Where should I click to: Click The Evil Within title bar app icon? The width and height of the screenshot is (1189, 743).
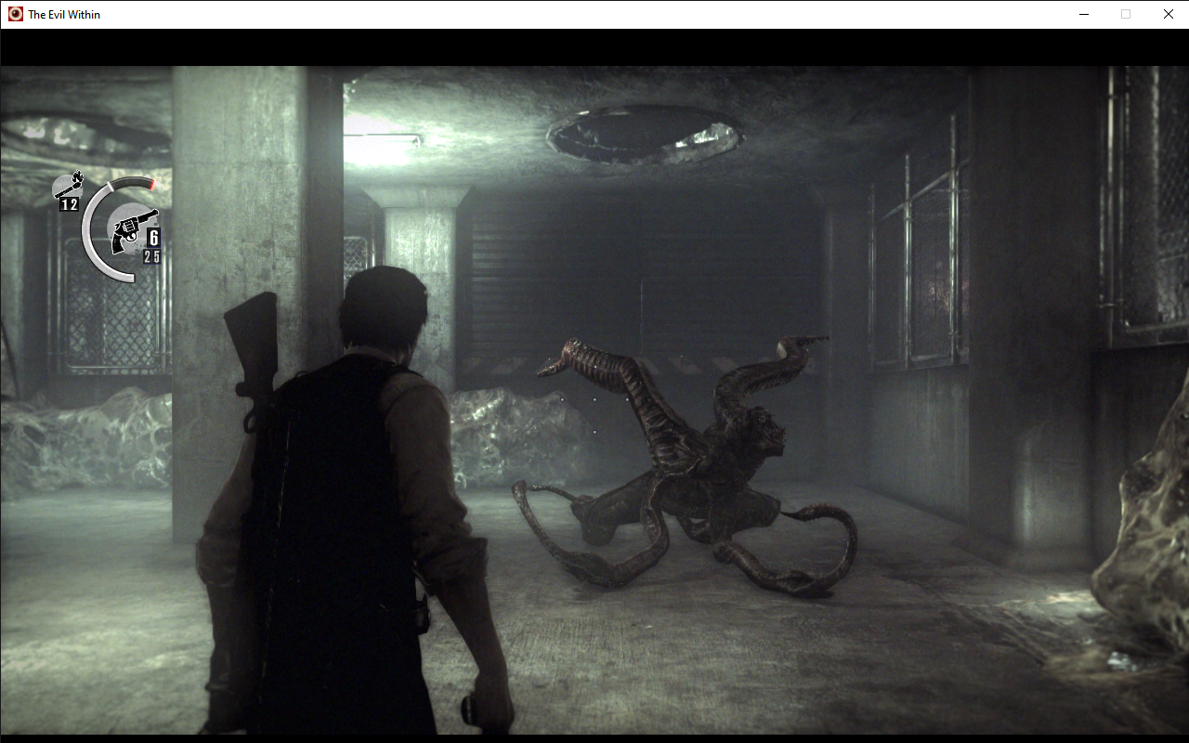coord(15,14)
